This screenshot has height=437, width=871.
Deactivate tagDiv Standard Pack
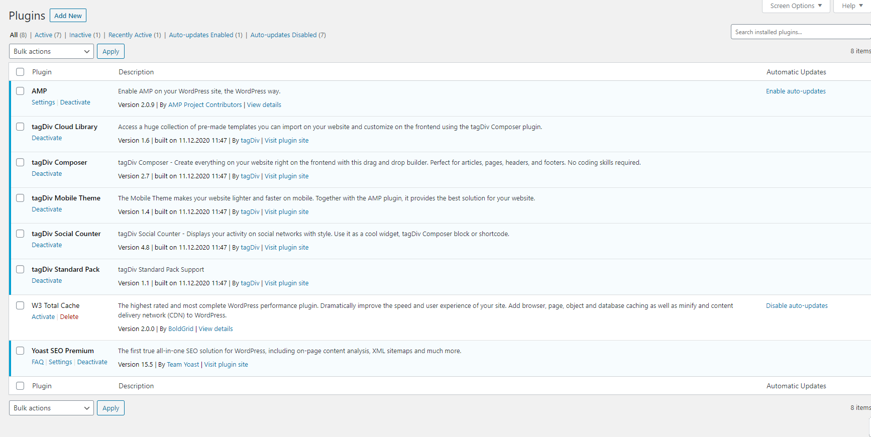coord(47,281)
